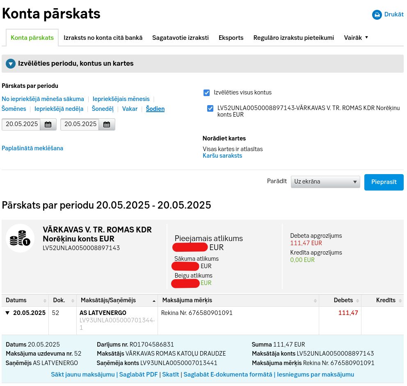Open the end date calendar picker

[x=107, y=124]
